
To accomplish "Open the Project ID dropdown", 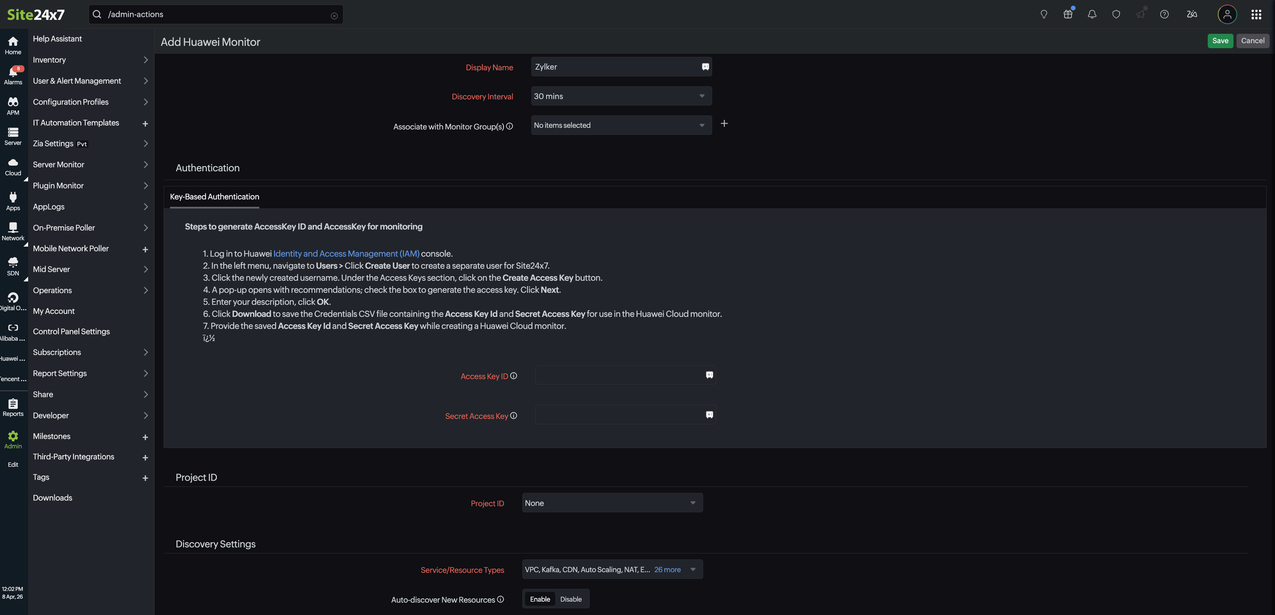I will (612, 503).
